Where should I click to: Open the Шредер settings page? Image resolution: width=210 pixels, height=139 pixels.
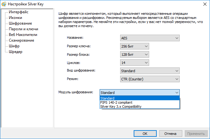(x=15, y=52)
